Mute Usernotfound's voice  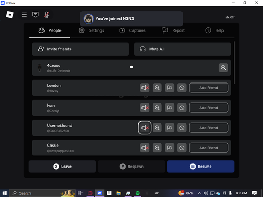[145, 128]
